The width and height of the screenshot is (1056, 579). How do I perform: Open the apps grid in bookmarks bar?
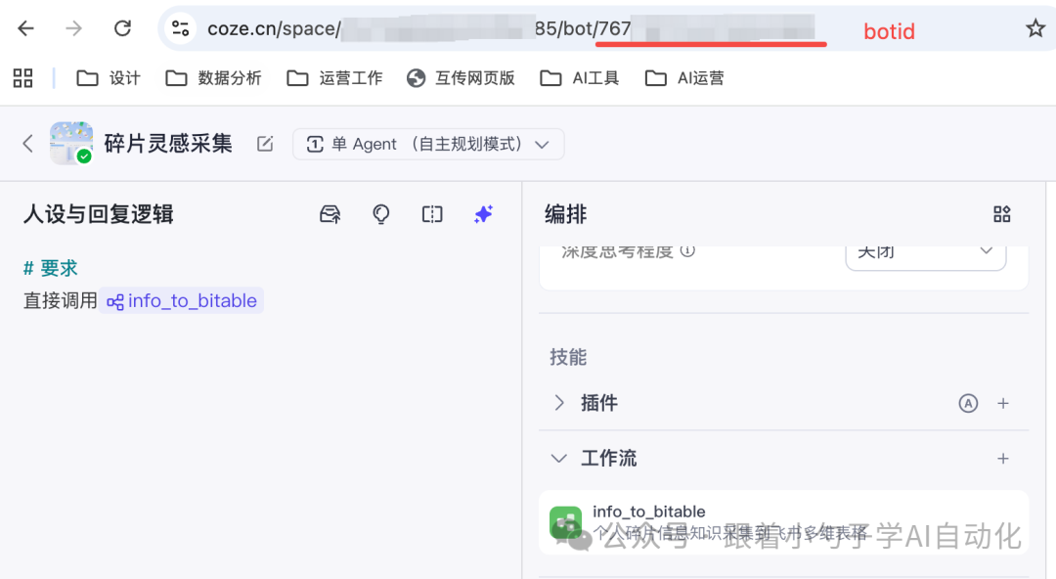click(x=22, y=78)
